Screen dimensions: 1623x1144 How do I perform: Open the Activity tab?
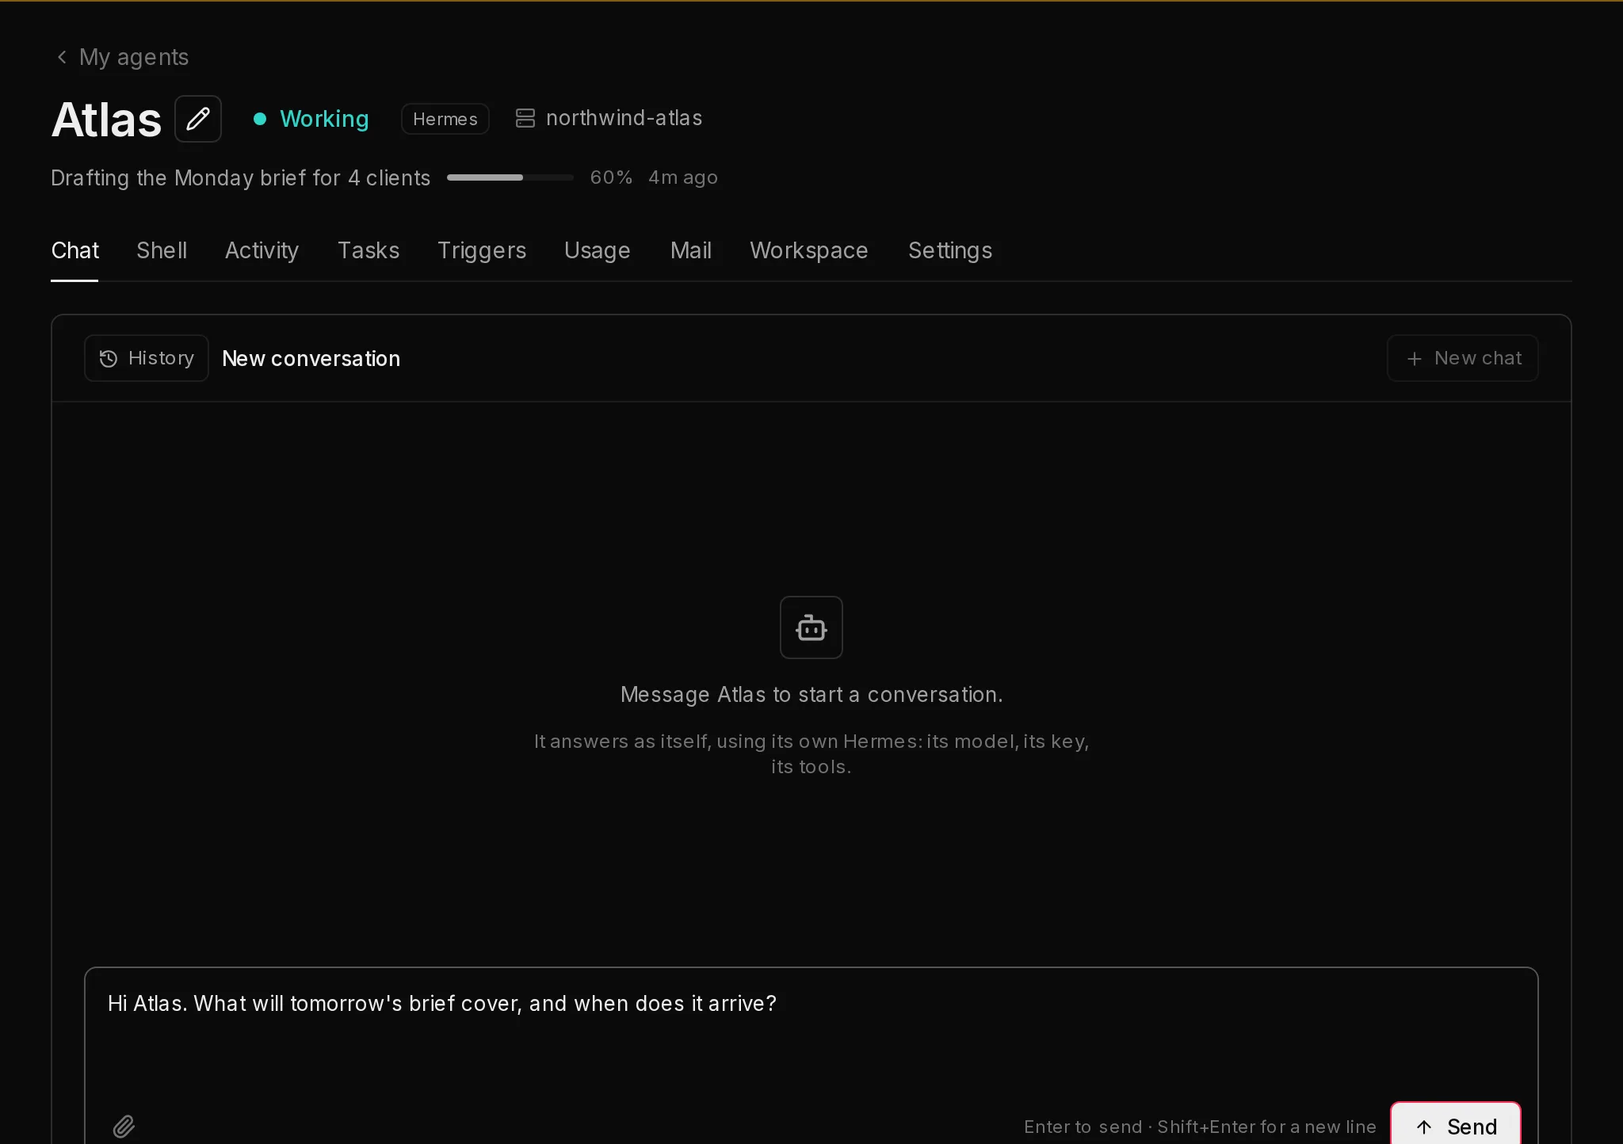pos(262,250)
